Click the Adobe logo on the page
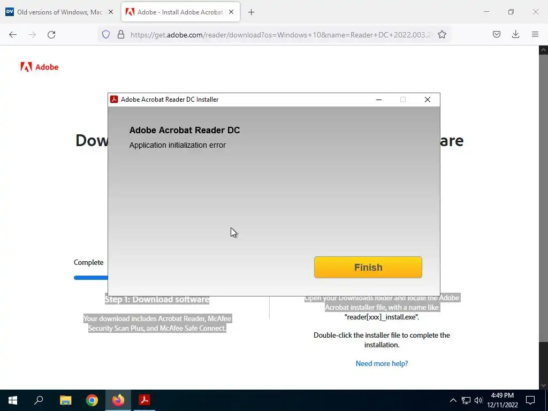548x411 pixels. 40,67
